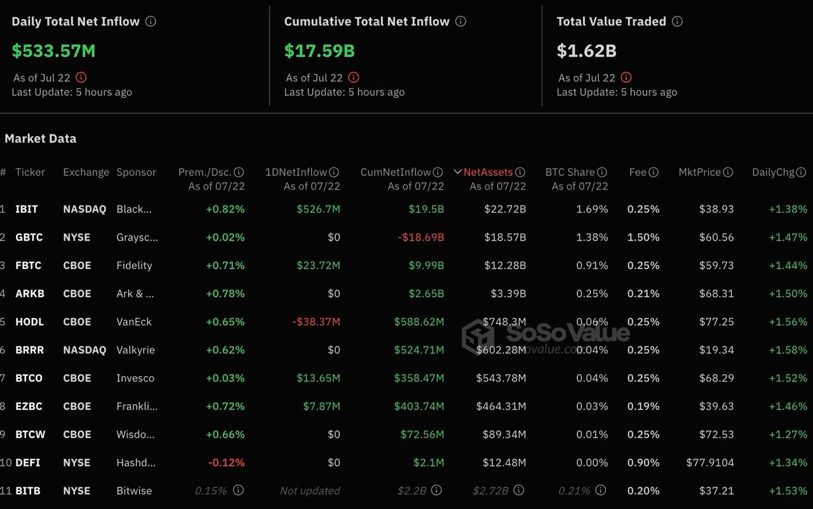Click the Fidelity sponsor name
813x509 pixels.
(x=134, y=265)
